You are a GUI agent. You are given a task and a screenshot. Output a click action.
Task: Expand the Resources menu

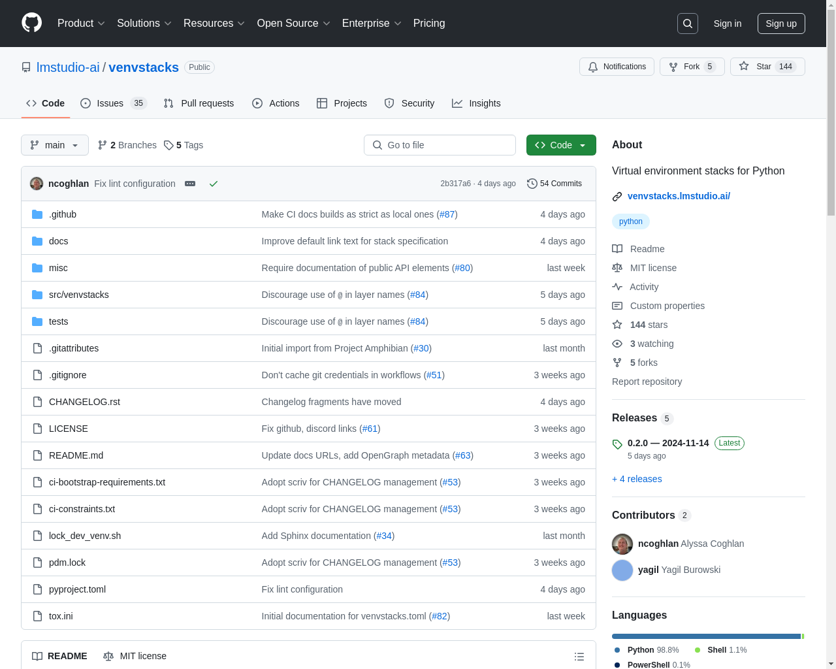pos(214,23)
